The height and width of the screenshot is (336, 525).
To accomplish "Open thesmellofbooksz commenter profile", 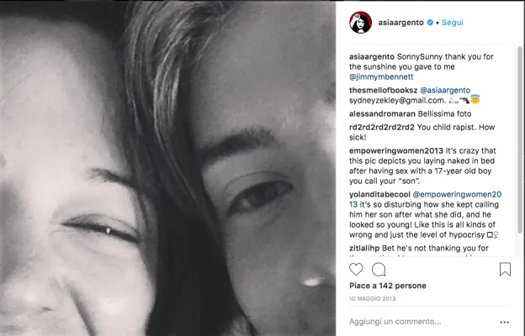I will coord(383,90).
